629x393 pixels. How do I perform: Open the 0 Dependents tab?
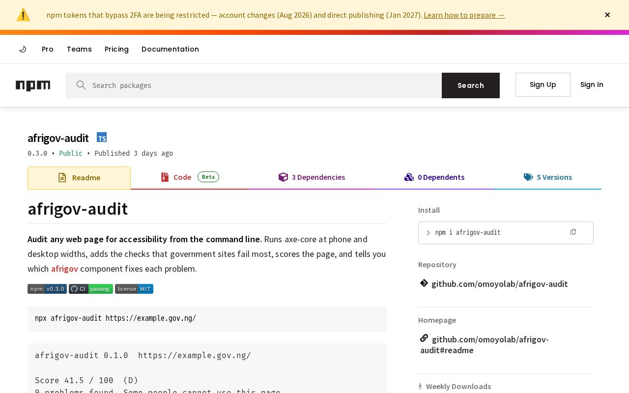coord(434,177)
